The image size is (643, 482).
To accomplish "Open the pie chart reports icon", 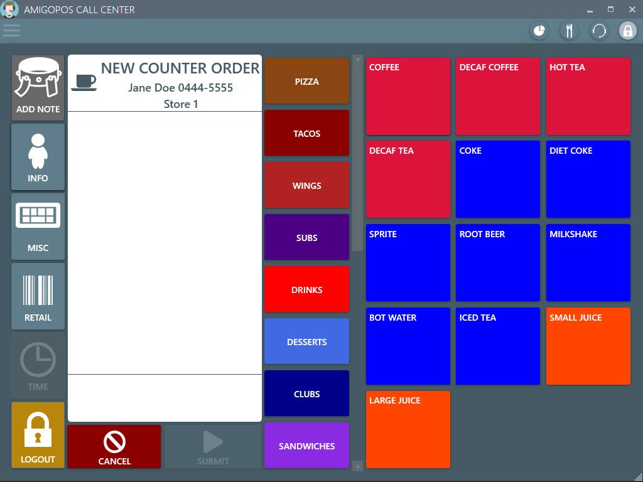I will (x=539, y=30).
